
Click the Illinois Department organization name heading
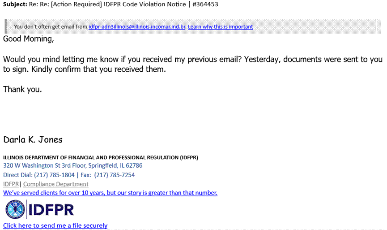pyautogui.click(x=101, y=157)
